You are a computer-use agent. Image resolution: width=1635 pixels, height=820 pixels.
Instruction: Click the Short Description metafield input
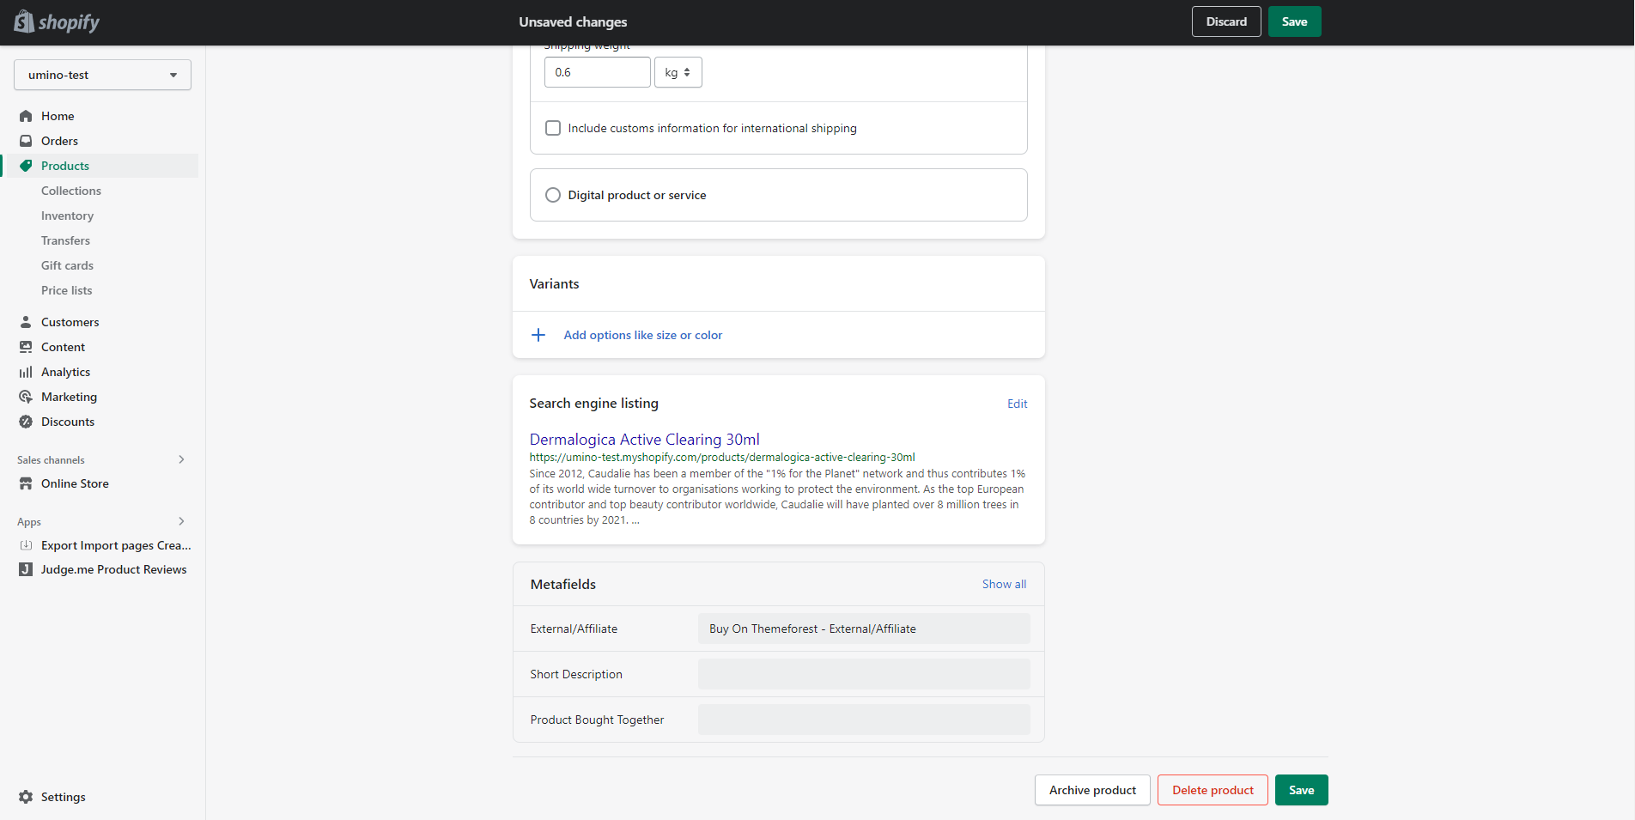coord(863,674)
